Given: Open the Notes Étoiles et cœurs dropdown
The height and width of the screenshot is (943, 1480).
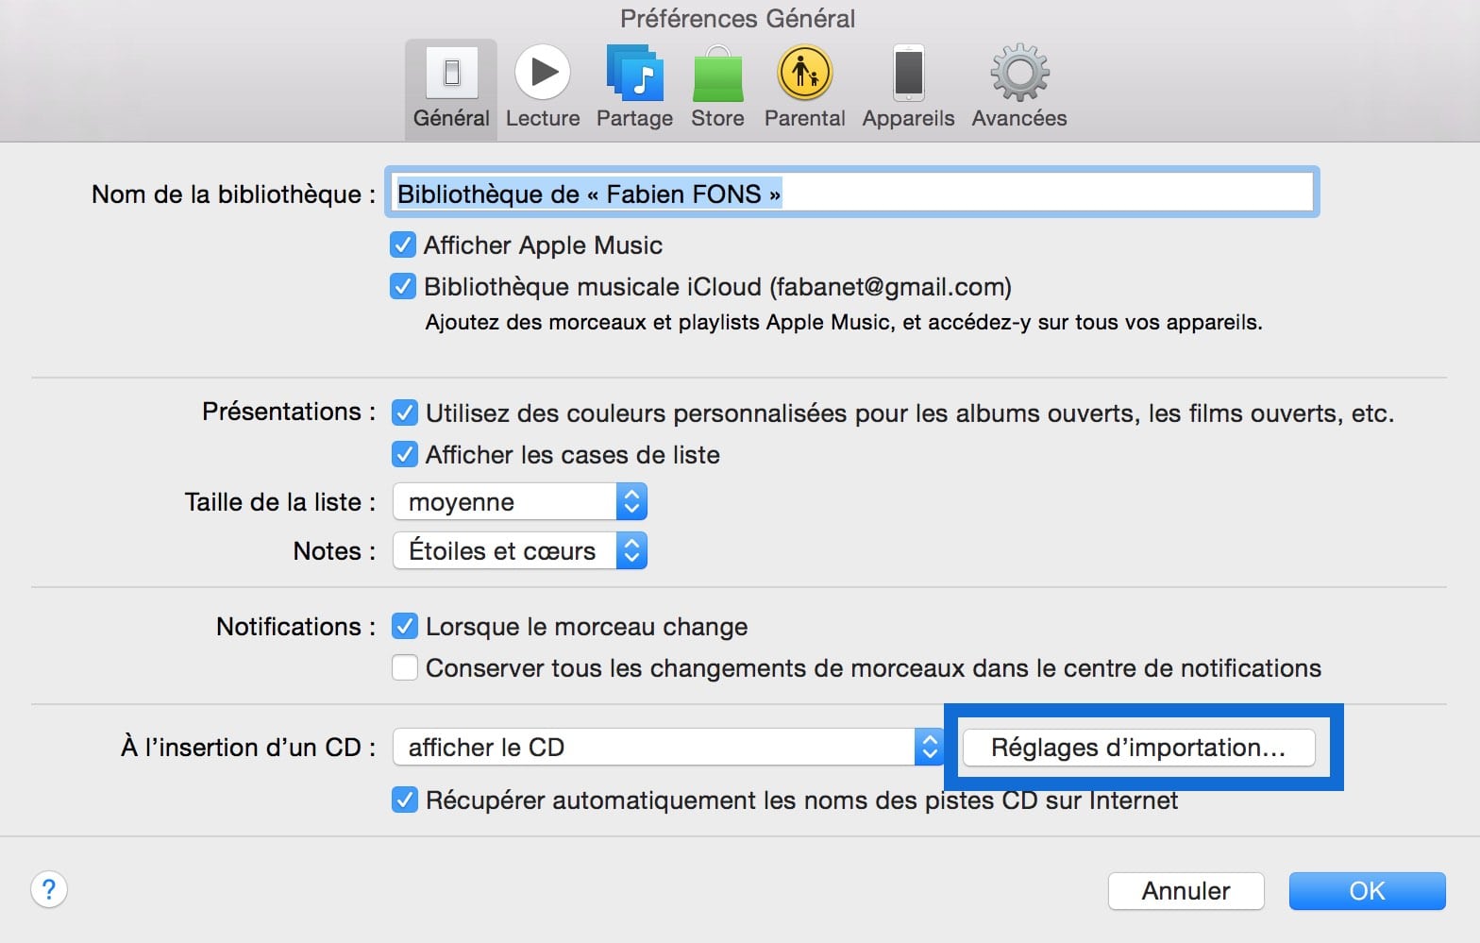Looking at the screenshot, I should pyautogui.click(x=520, y=550).
